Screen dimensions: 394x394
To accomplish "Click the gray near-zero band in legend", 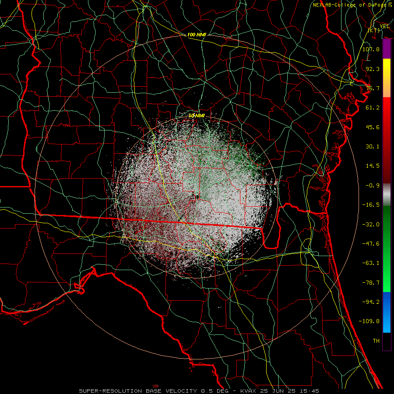I will [387, 195].
